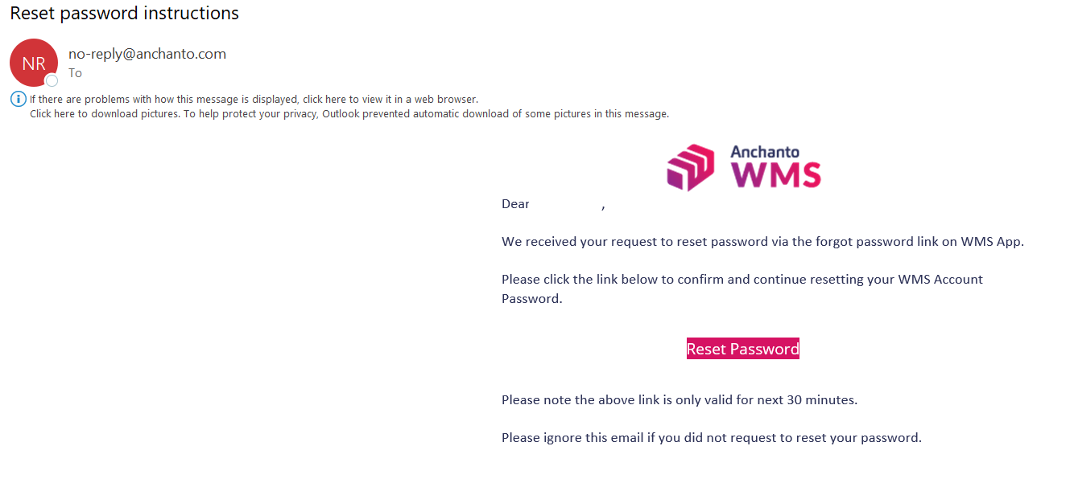Click the blank recipient name after Dear

[565, 204]
